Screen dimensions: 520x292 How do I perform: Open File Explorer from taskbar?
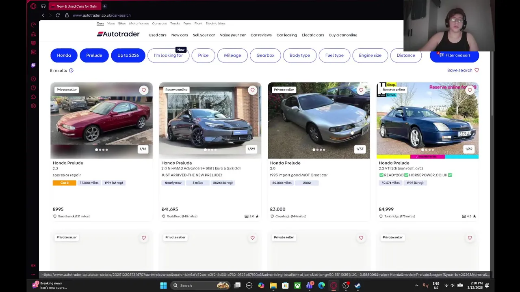pos(273,286)
